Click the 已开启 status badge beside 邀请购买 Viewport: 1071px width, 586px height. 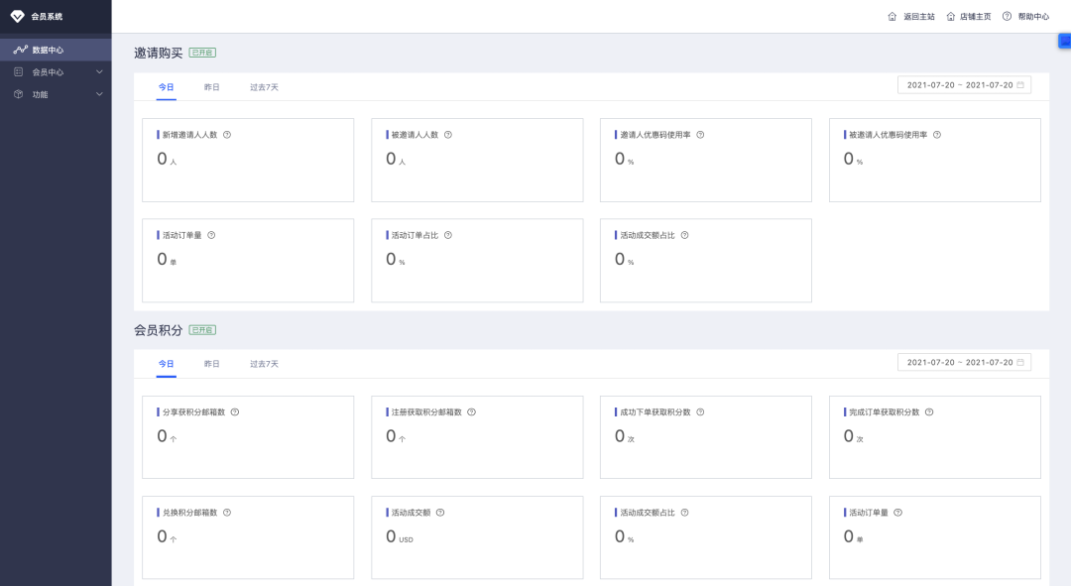click(202, 53)
